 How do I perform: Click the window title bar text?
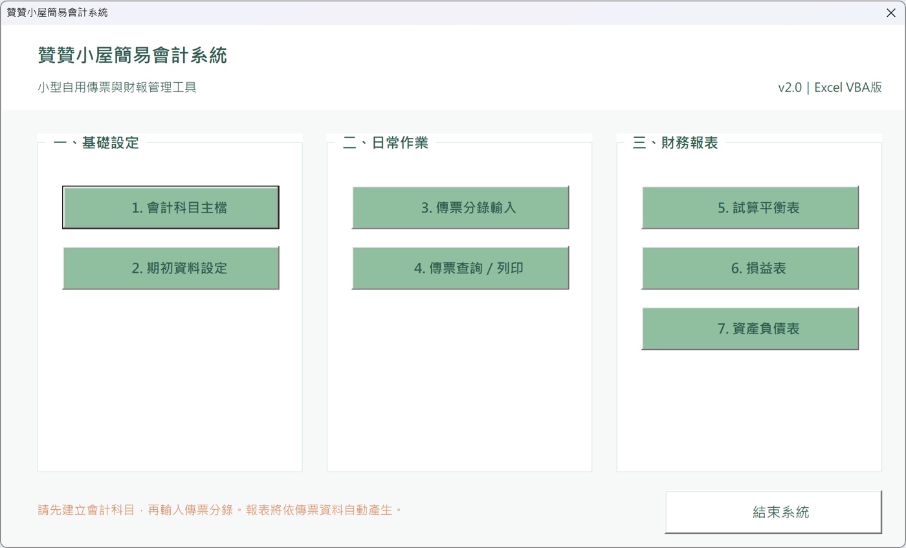(57, 12)
